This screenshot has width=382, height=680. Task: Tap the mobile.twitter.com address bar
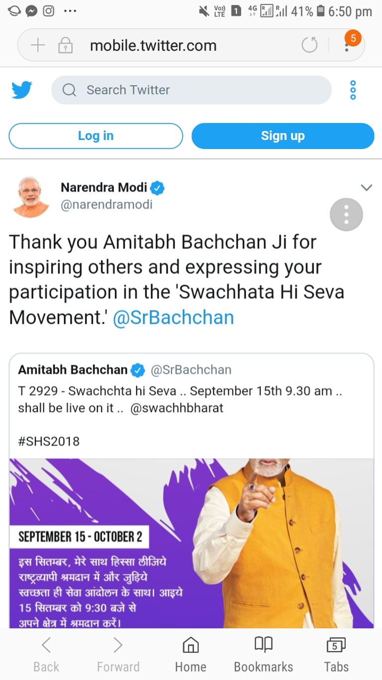pyautogui.click(x=153, y=46)
